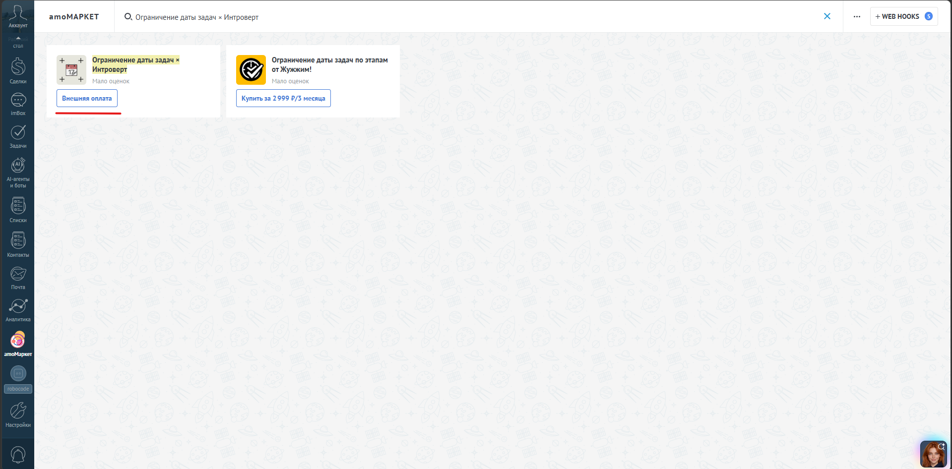
Task: Clear search with the blue X
Action: click(x=827, y=16)
